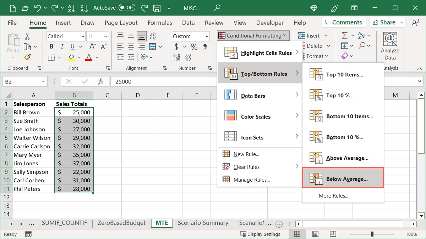Switch to the Scenario Summary sheet tab

pyautogui.click(x=203, y=223)
